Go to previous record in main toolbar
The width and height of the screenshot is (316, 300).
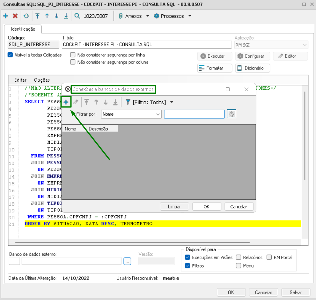[47, 16]
